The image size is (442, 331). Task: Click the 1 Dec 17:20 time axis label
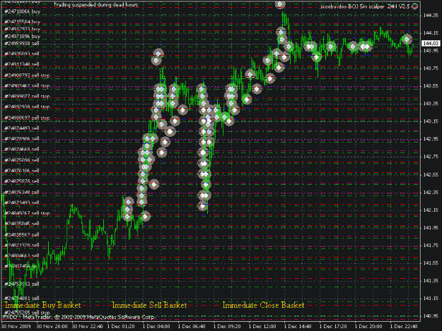[333, 327]
